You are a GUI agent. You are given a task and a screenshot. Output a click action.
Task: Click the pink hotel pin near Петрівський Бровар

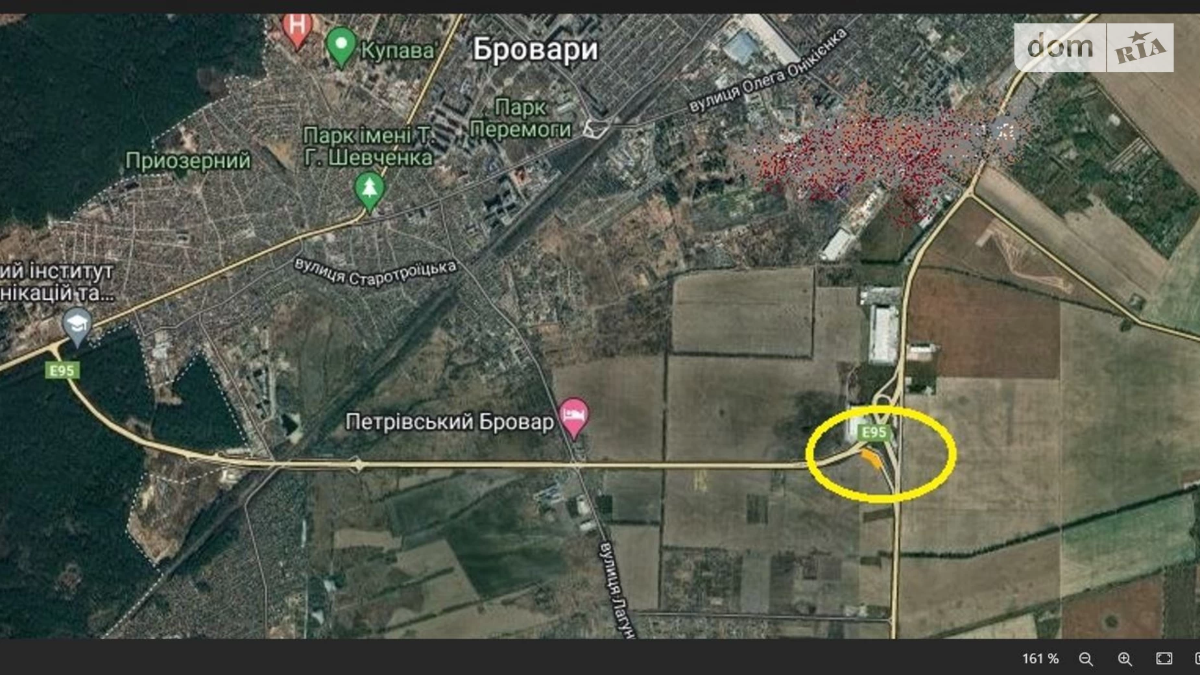(x=573, y=417)
